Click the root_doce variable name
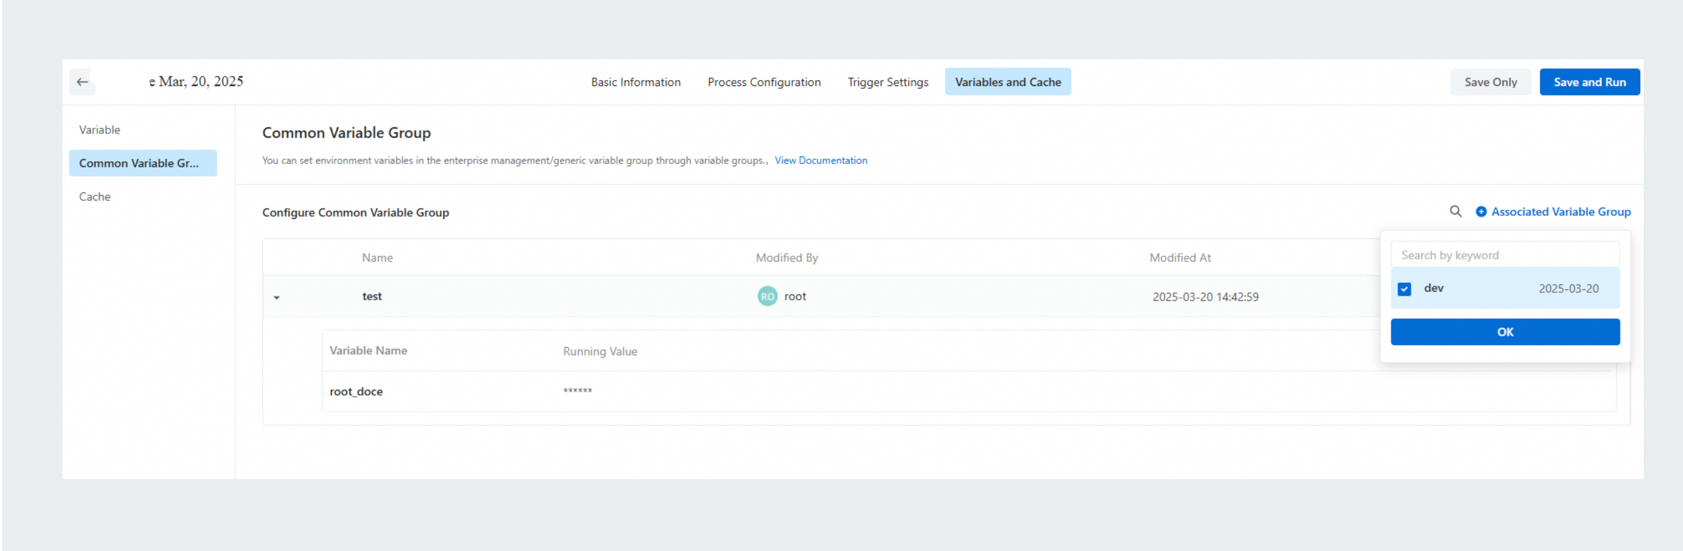 pyautogui.click(x=356, y=392)
